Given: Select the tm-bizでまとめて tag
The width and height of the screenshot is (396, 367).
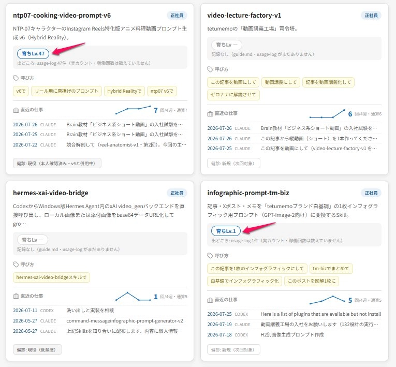Looking at the screenshot, I should coord(331,269).
